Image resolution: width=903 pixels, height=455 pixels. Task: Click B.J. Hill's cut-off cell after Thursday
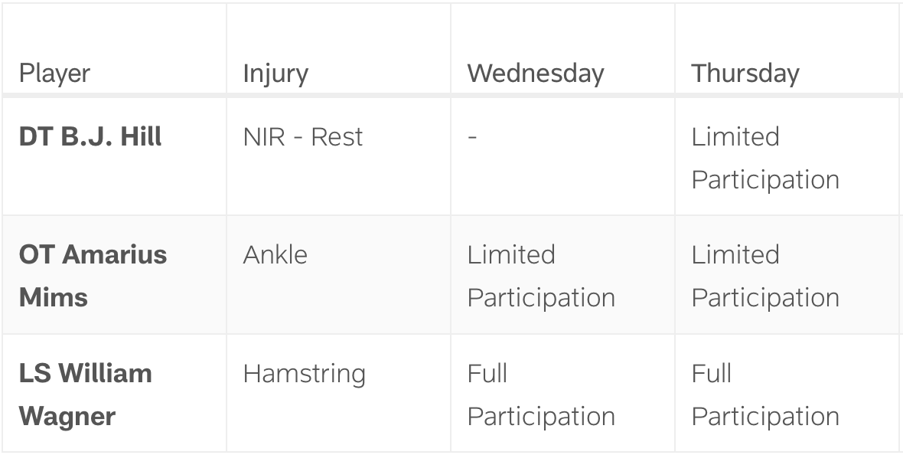tap(901, 156)
